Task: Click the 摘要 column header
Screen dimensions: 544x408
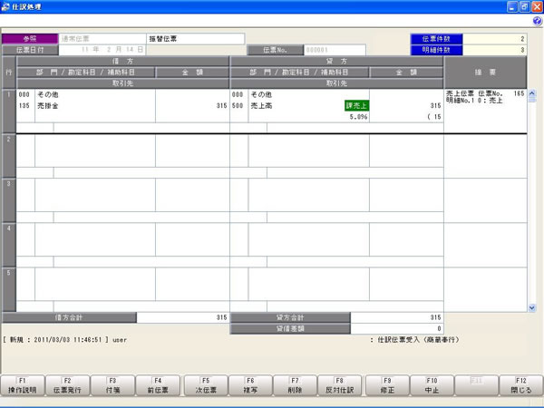Action: 485,73
